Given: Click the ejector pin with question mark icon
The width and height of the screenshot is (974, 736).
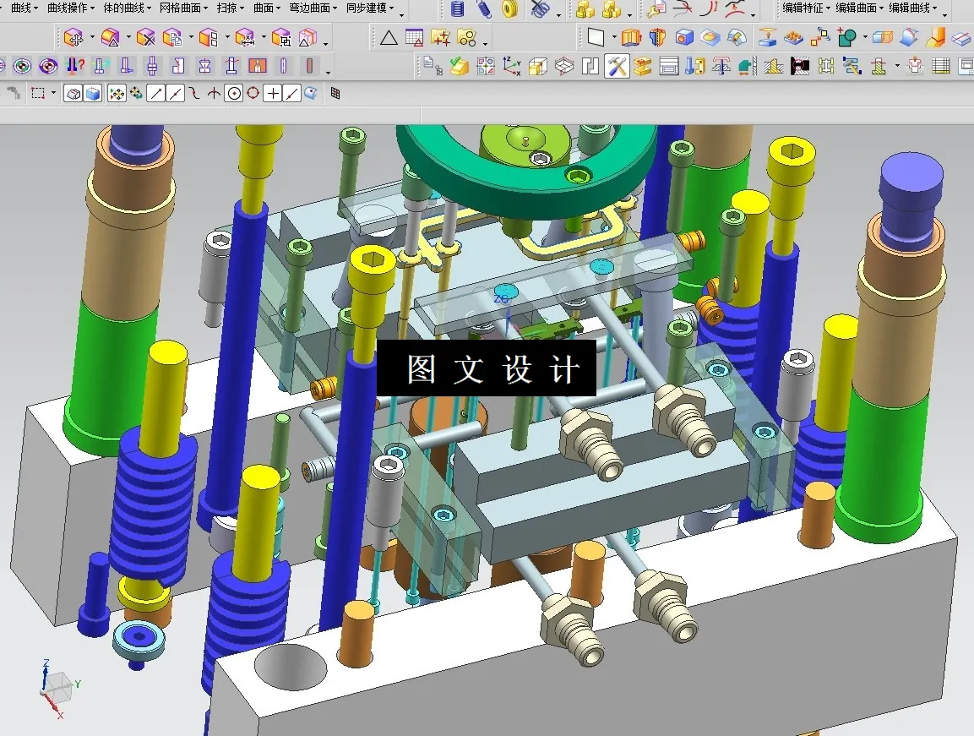Looking at the screenshot, I should [75, 66].
